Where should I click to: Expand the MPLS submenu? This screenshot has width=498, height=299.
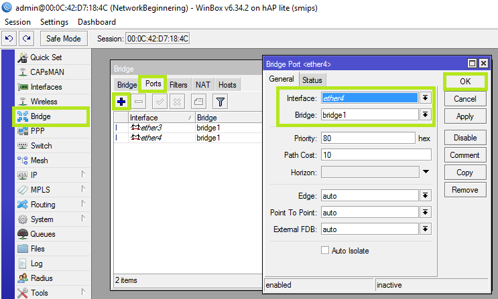coord(83,189)
